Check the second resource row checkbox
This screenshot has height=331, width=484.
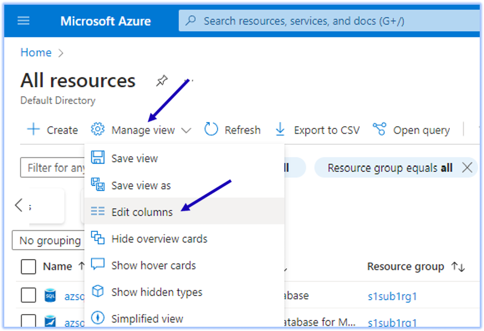tap(29, 321)
